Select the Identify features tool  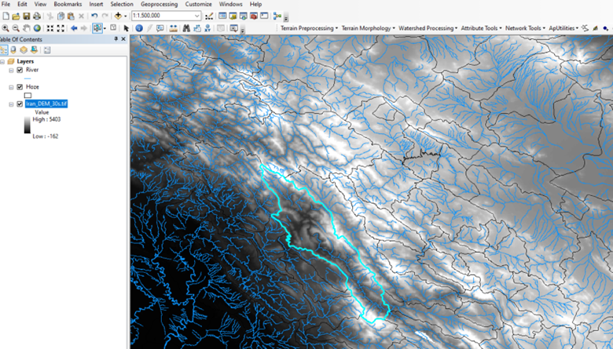click(x=138, y=28)
